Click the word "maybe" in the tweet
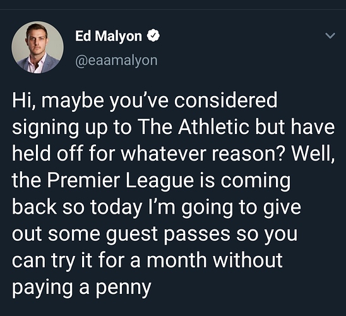Image resolution: width=346 pixels, height=316 pixels. click(73, 102)
